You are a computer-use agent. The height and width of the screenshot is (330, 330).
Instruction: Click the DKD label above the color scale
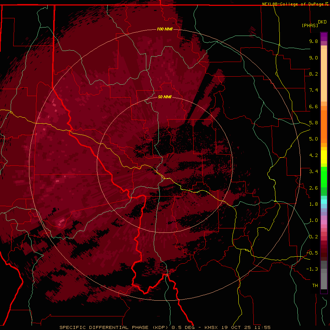tap(322, 22)
